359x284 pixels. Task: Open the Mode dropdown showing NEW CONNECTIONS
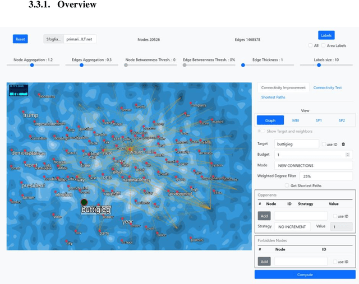click(314, 165)
